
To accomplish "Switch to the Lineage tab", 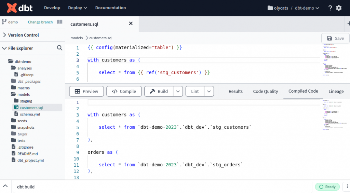I will [x=336, y=91].
